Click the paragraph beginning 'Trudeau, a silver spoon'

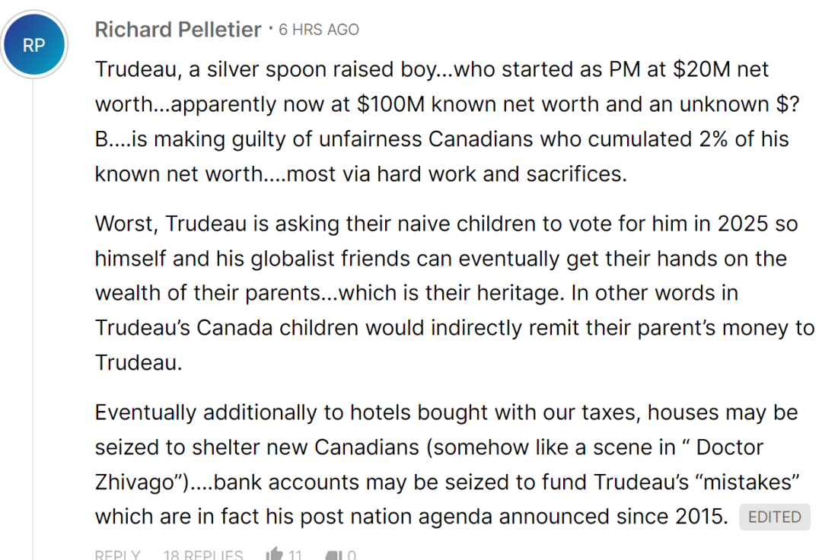tap(448, 122)
